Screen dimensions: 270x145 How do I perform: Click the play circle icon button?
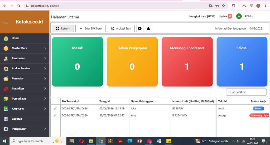(x=140, y=28)
